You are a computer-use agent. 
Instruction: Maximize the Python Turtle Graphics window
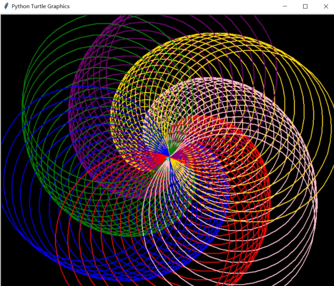tap(305, 6)
